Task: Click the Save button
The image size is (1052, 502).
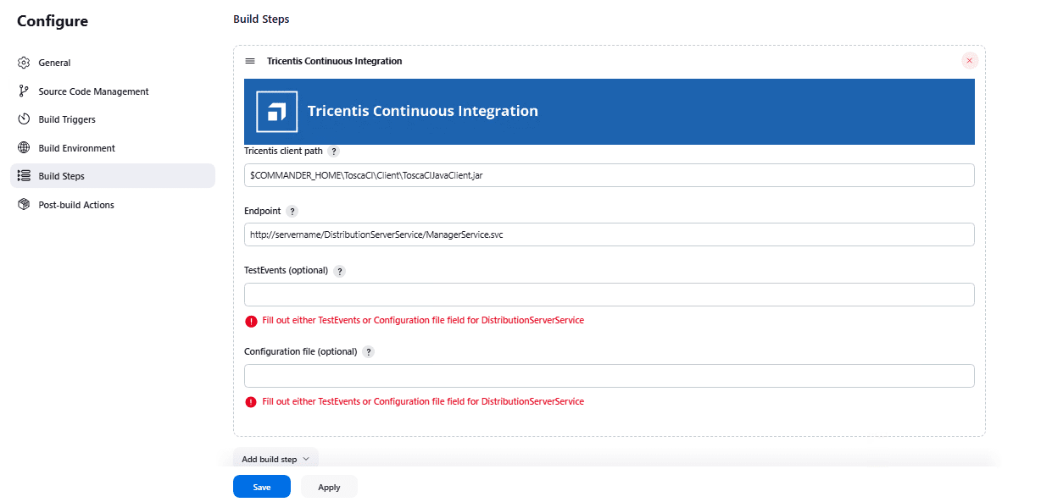Action: click(262, 487)
